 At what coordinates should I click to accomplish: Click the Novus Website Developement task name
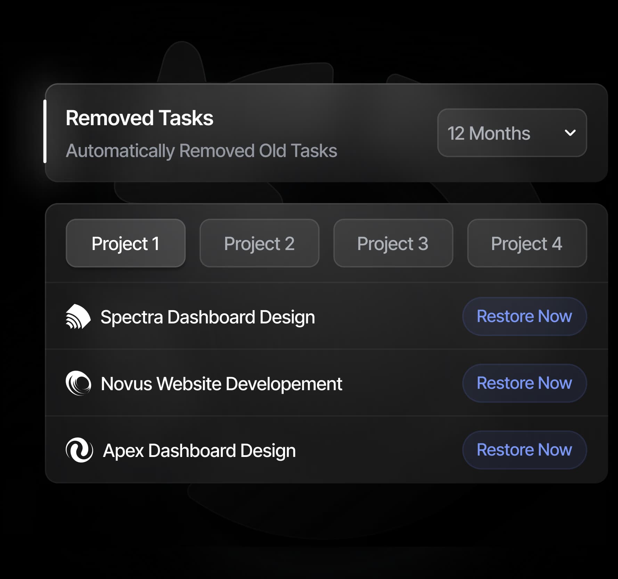(221, 384)
